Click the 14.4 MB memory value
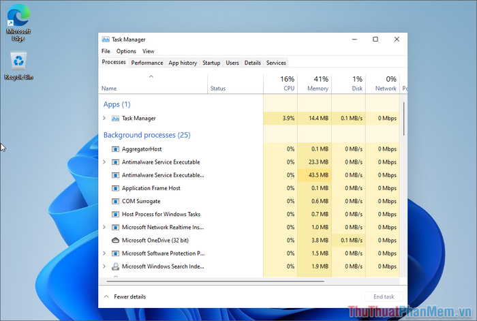Screen dimensions: 477x321 pyautogui.click(x=318, y=119)
